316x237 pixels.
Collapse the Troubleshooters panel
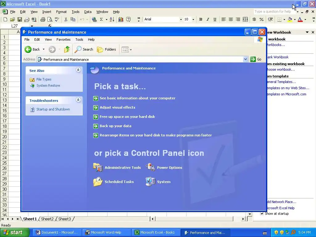pos(78,100)
